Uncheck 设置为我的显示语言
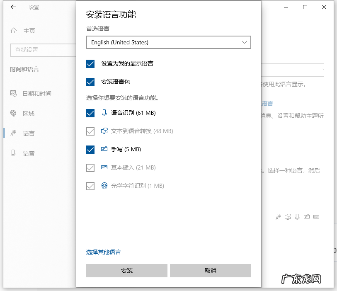This screenshot has height=291, width=337. click(90, 64)
